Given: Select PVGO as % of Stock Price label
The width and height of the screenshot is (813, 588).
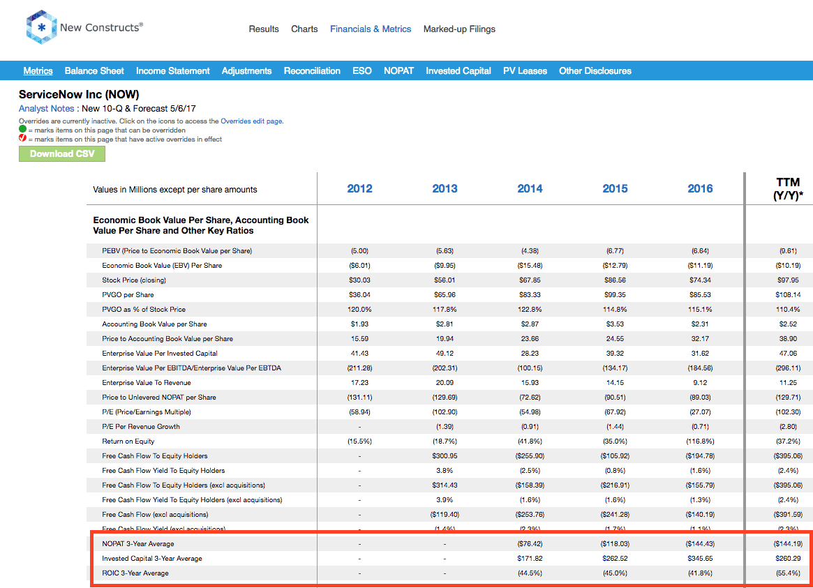Looking at the screenshot, I should tap(144, 309).
